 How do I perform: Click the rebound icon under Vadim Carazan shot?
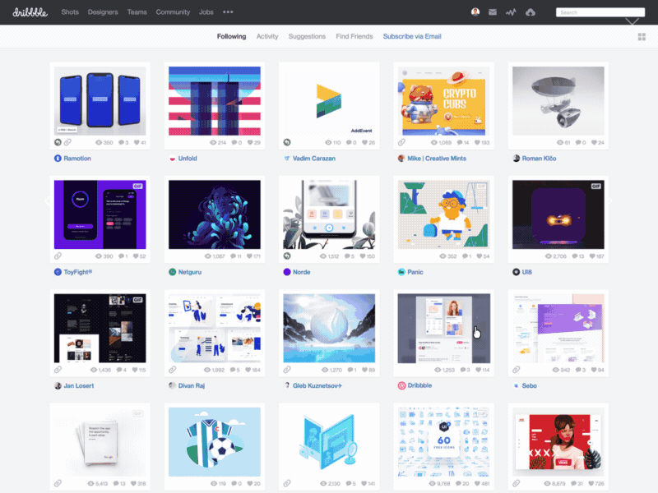[x=287, y=142]
